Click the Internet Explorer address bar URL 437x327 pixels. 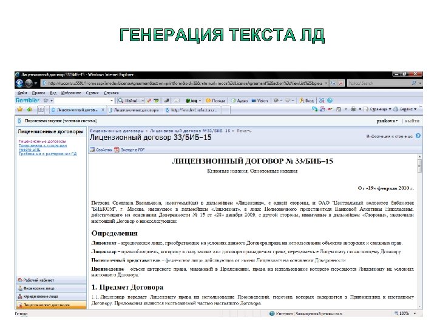point(184,83)
